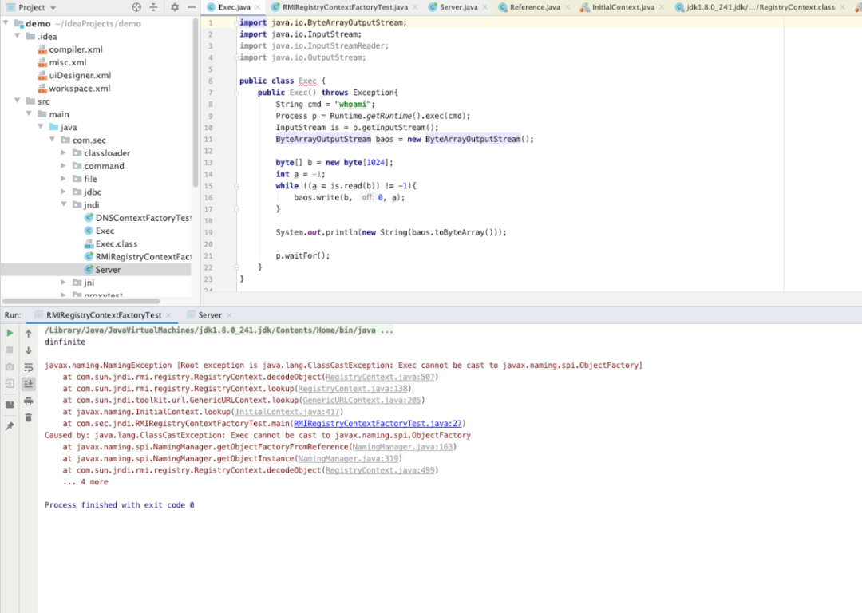Collapse the .idea folder
This screenshot has height=613, width=862.
click(x=18, y=36)
